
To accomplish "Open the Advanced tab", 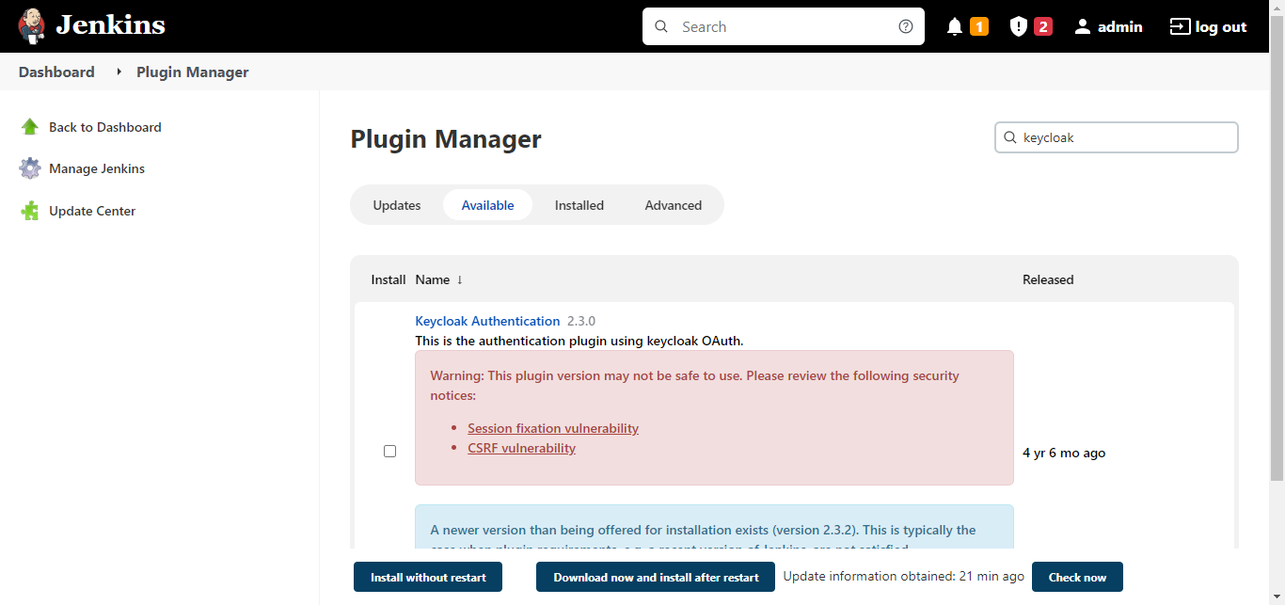I will pos(673,205).
